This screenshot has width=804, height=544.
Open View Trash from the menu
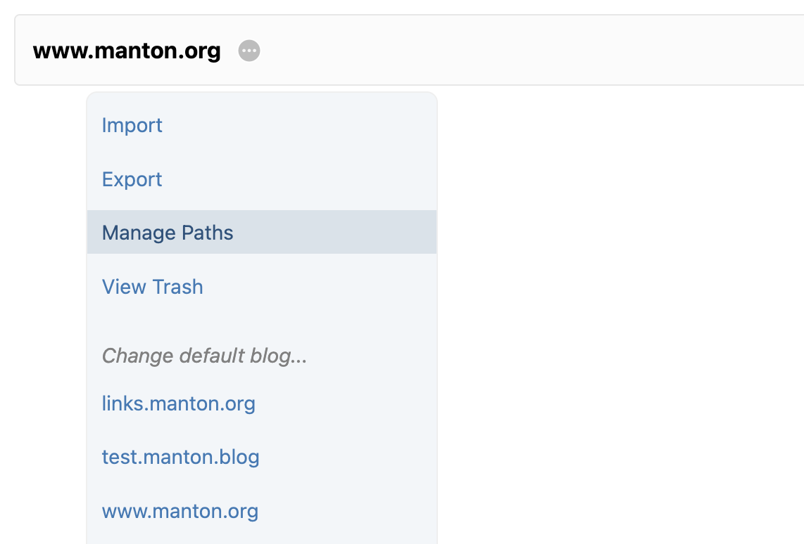[x=153, y=287]
